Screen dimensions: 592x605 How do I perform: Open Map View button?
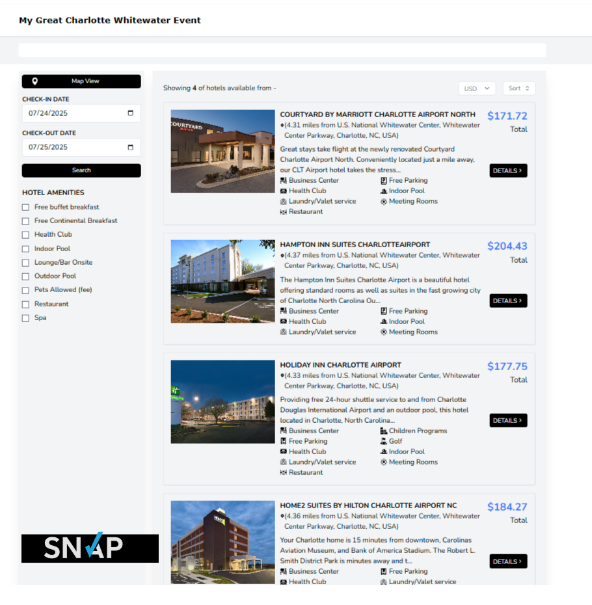[x=81, y=81]
